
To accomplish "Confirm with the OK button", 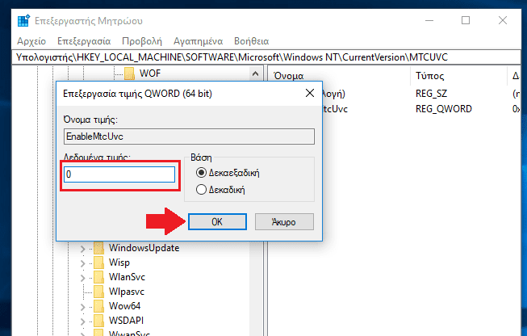I will (217, 221).
